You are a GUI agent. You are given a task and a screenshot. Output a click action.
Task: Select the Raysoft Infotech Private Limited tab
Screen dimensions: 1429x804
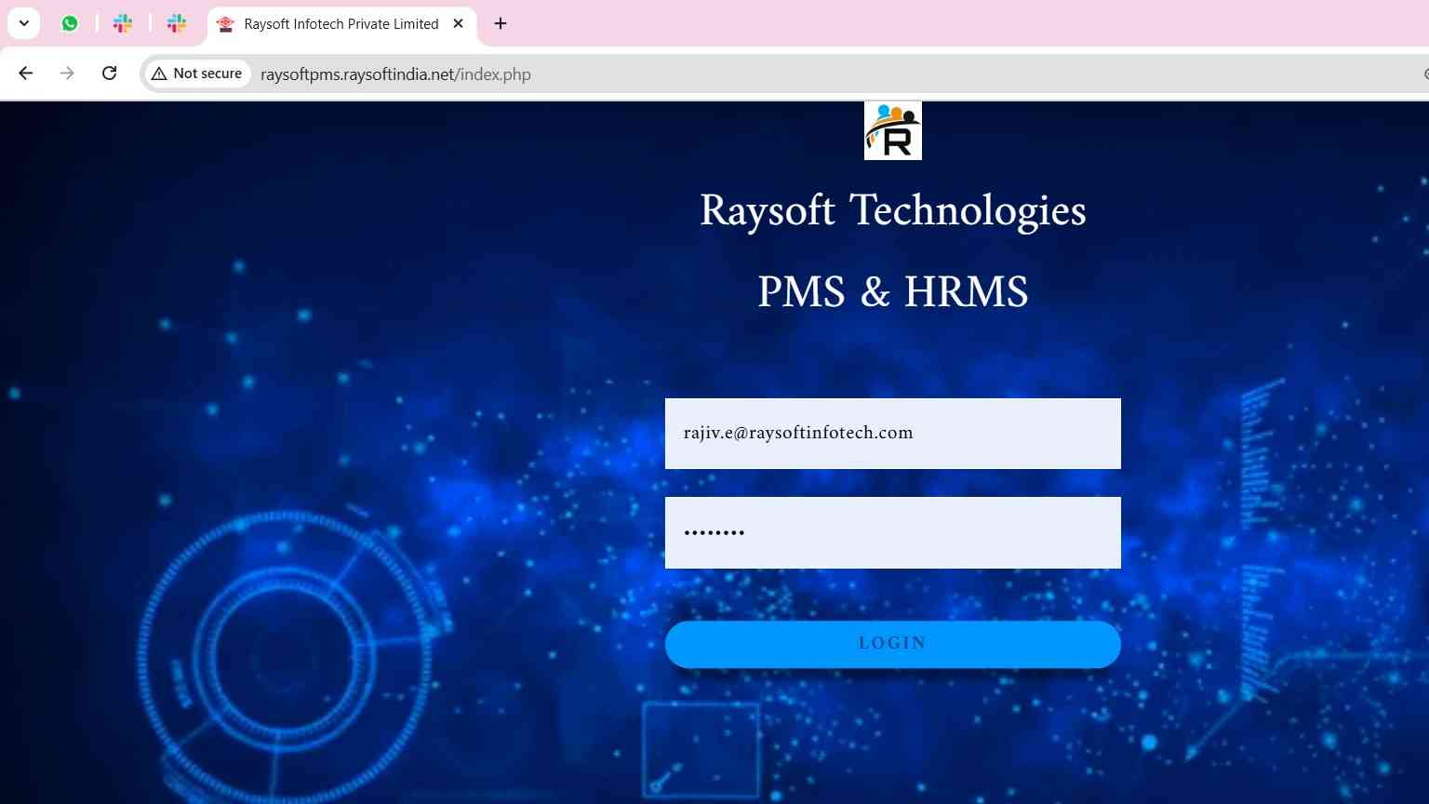pos(341,24)
